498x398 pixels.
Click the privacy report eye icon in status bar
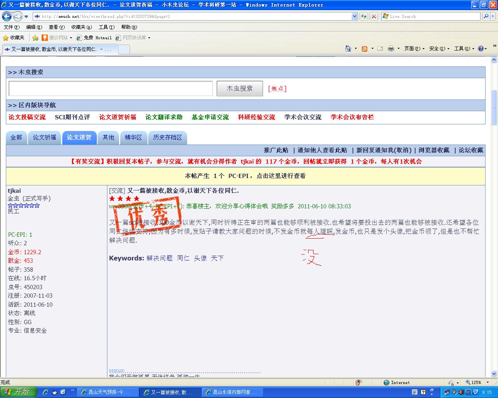point(358,382)
